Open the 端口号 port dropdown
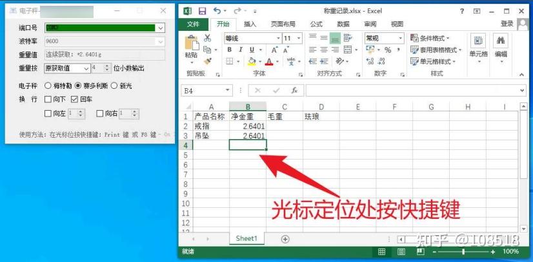The height and width of the screenshot is (262, 533). (161, 28)
